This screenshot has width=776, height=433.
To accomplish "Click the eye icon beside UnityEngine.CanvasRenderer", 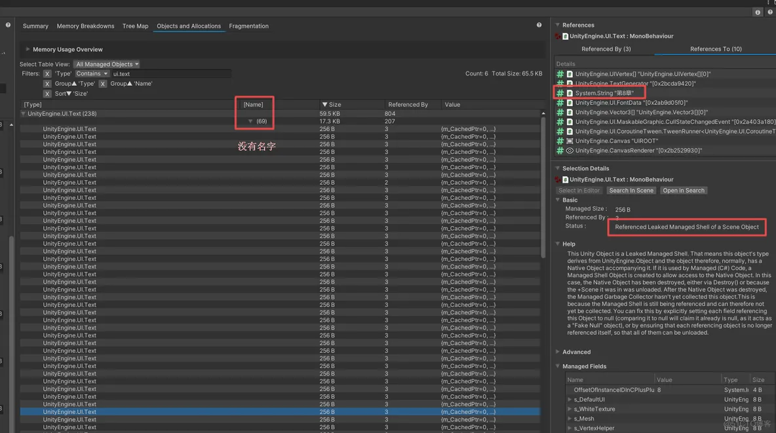I will click(570, 151).
